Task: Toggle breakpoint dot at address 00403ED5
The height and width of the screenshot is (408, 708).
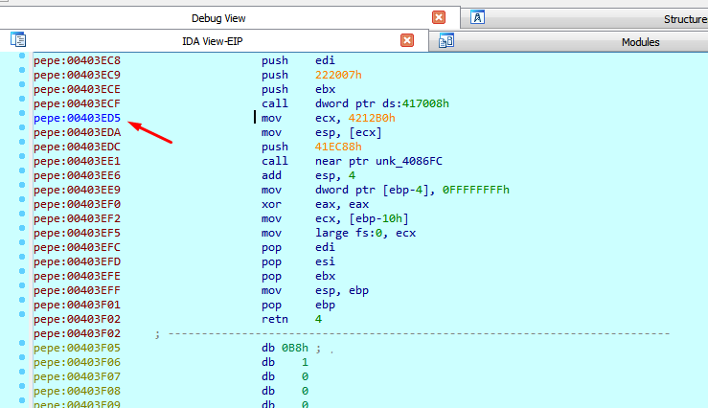Action: 21,118
